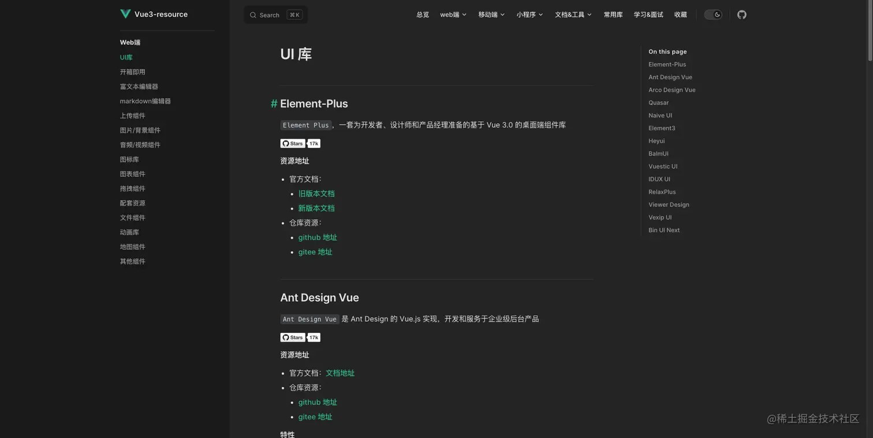
Task: Select 图表组件 in the sidebar
Action: click(133, 174)
